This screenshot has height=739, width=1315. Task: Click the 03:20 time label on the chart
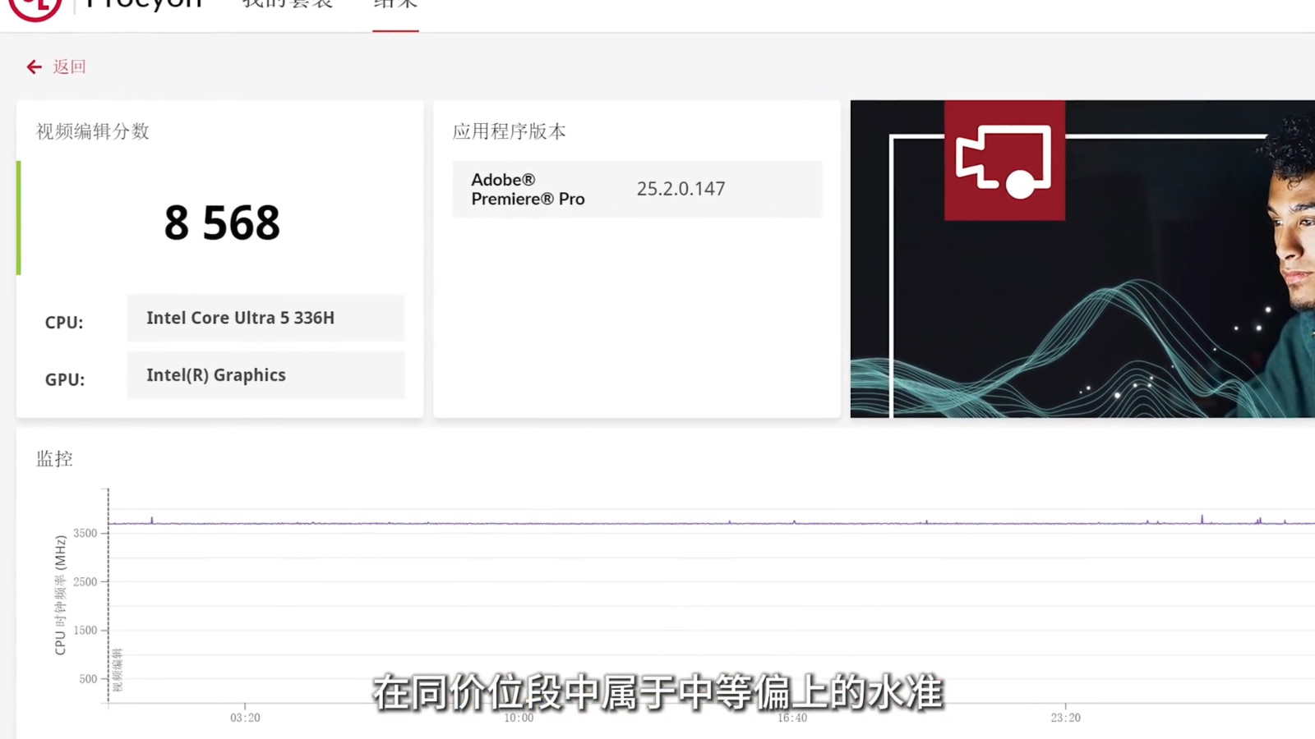coord(245,718)
